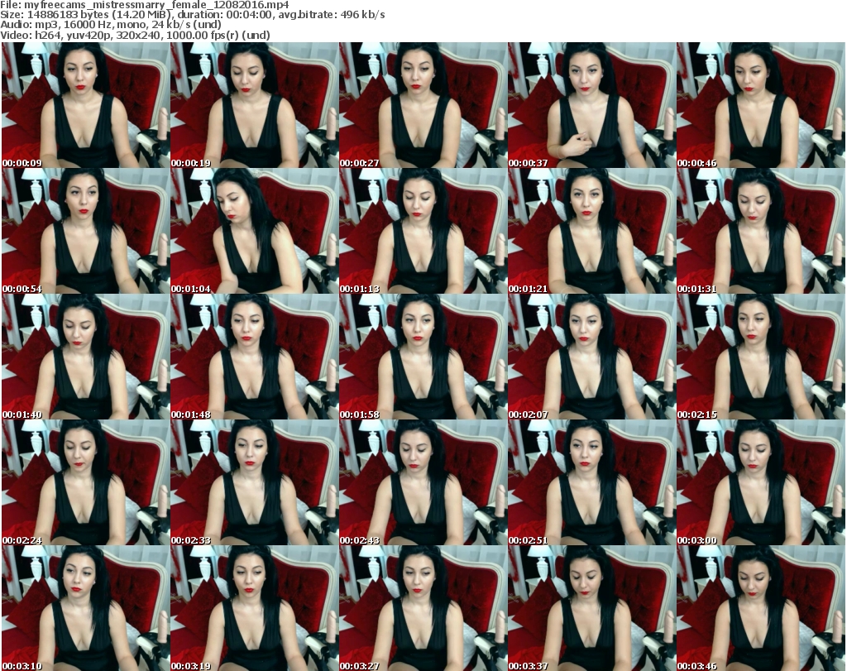Screen dimensions: 847x671
Task: Select the thumbnail frame timestamped 00:00:37
Action: coord(592,105)
